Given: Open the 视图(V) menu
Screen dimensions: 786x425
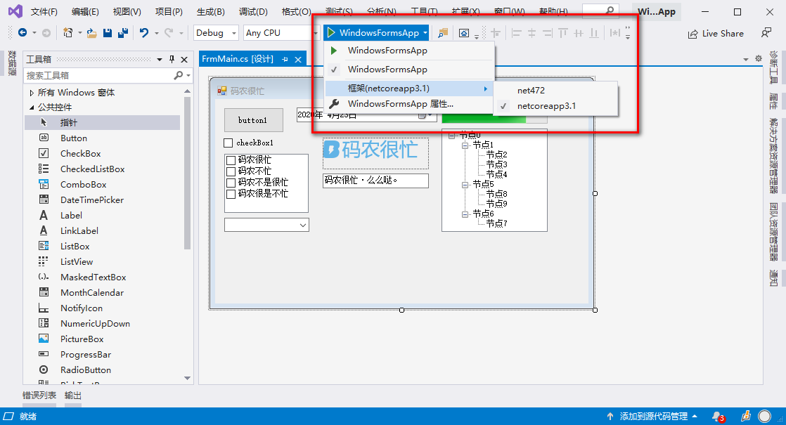Looking at the screenshot, I should click(x=127, y=11).
